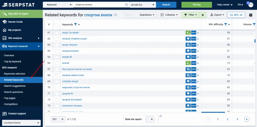Viewport: 257px width, 127px height.
Task: Open three-dots menu for спортен анцуг row
Action: [x=194, y=81]
